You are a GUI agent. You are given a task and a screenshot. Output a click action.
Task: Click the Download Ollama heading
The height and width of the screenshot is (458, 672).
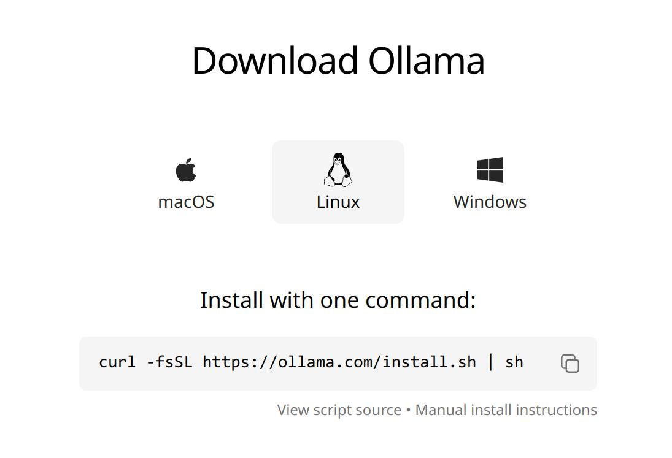[x=338, y=60]
